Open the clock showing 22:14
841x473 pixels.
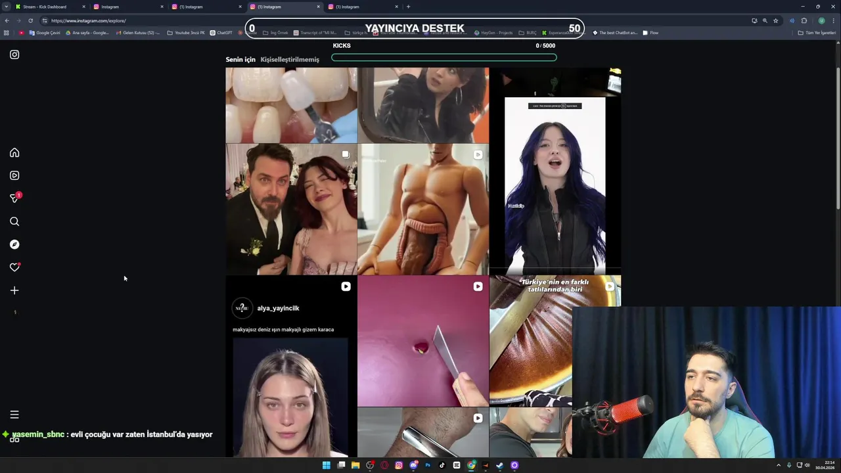click(825, 465)
